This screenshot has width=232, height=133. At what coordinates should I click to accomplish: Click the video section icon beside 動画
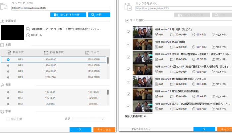point(2,44)
